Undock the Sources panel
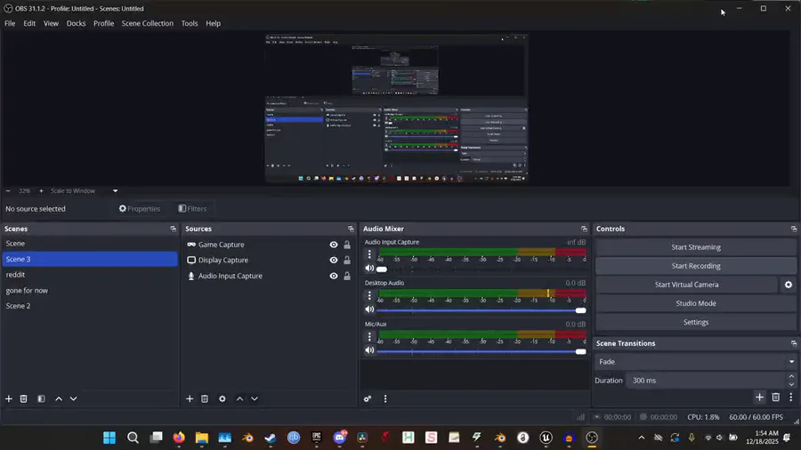Screen dimensions: 801x450 (x=351, y=229)
